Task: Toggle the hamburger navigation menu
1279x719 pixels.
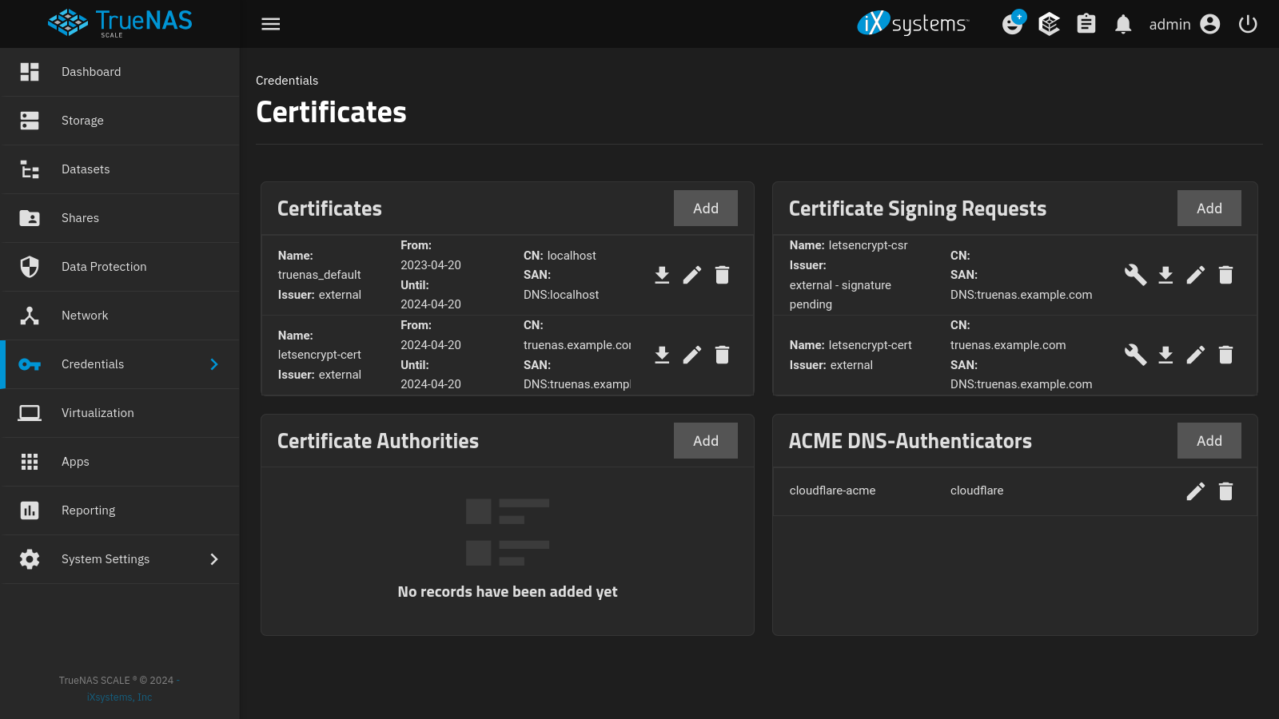Action: pos(270,24)
